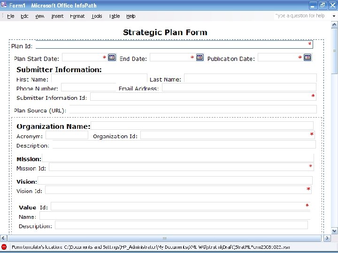338x253 pixels.
Task: Click the 'Type a question for help' box
Action: [x=302, y=16]
